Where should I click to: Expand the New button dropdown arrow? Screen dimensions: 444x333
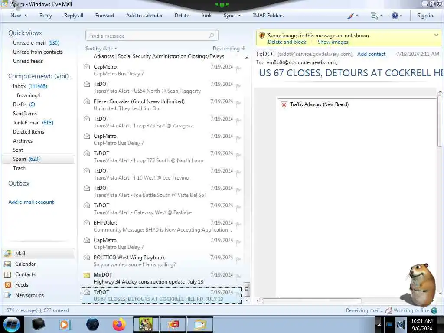[x=26, y=16]
